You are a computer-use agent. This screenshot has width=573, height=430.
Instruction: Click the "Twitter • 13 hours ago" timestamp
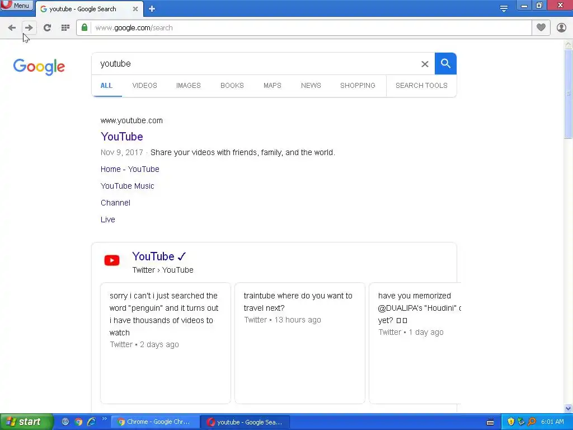tap(283, 320)
